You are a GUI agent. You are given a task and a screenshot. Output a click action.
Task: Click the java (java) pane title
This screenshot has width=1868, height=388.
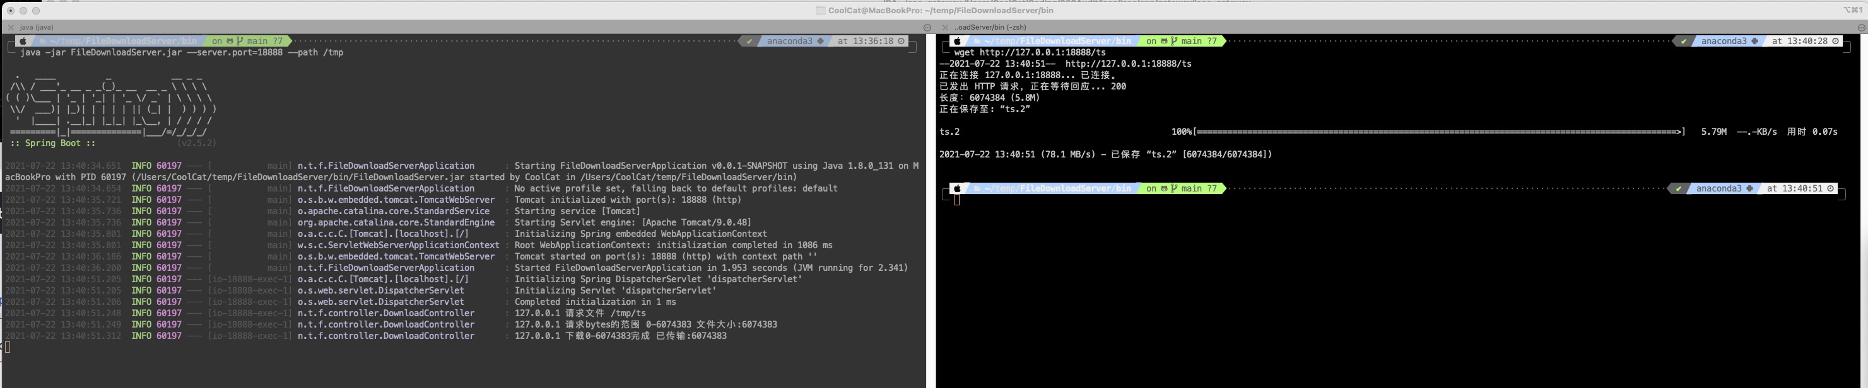(x=36, y=28)
